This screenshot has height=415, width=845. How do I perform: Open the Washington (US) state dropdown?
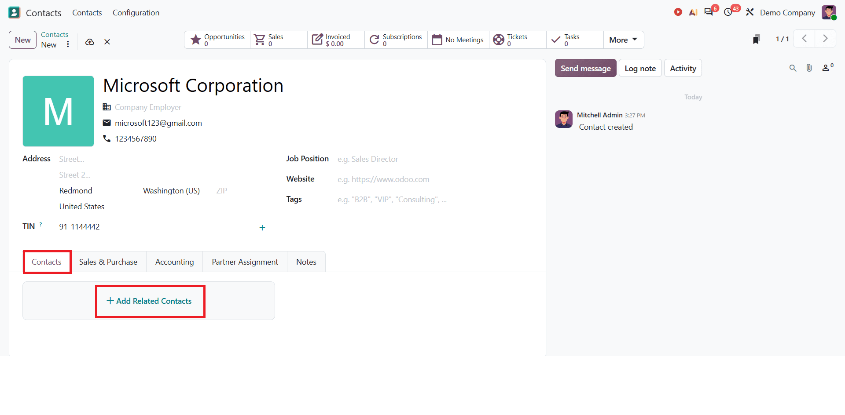(172, 191)
